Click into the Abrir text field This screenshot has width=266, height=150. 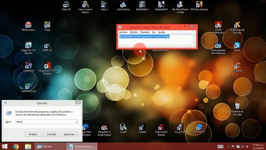45,122
